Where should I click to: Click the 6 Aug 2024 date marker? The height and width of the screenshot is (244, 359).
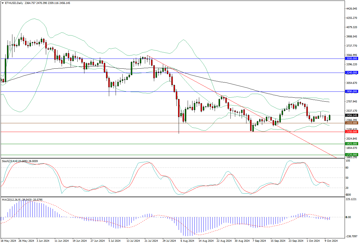coord(187,241)
